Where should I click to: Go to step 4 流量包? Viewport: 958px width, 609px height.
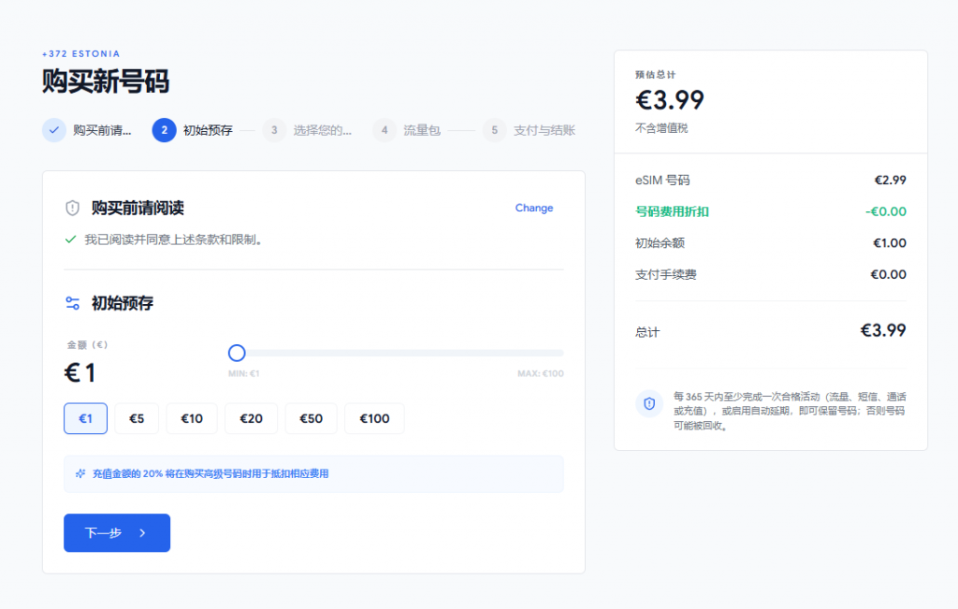point(407,130)
